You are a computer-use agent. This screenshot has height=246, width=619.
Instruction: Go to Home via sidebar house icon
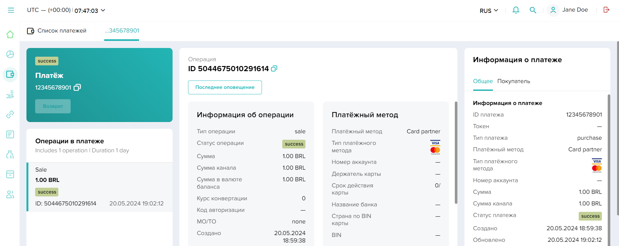tap(10, 34)
